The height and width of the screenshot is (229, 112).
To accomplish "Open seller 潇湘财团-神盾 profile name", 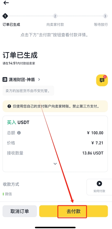I will coord(22,80).
